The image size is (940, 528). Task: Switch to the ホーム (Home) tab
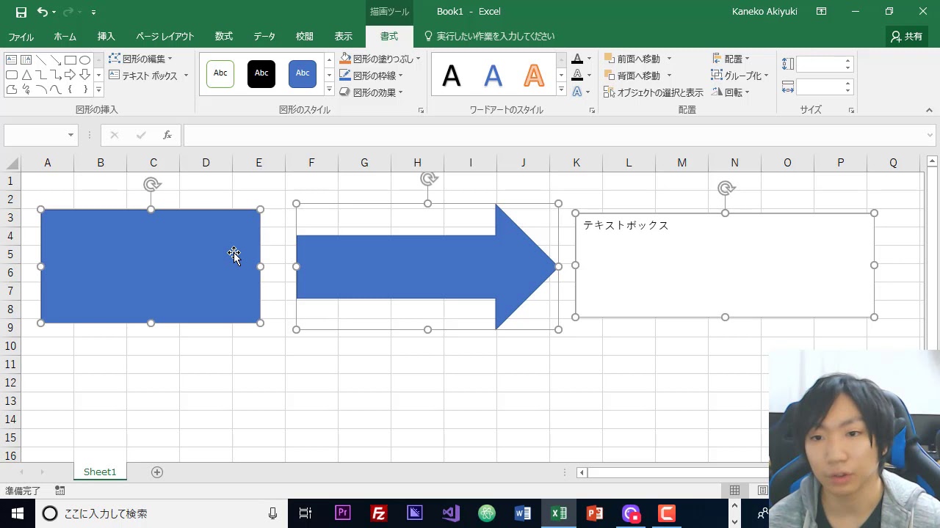click(x=65, y=37)
